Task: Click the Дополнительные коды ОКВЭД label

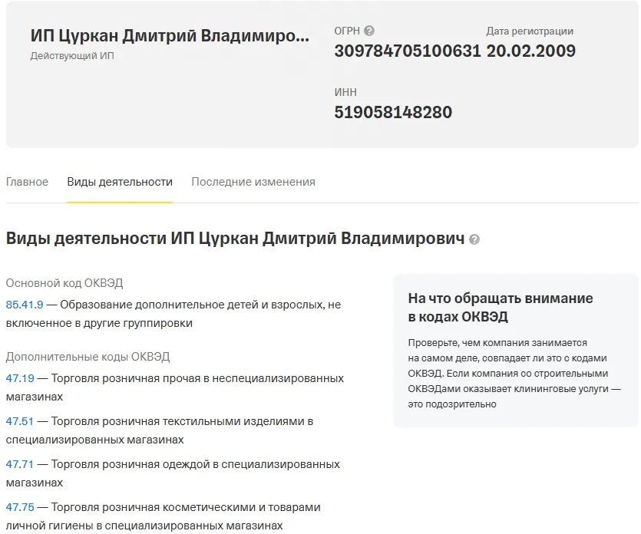Action: pos(88,357)
